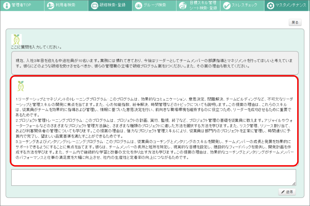Click answer item 2.プロジェクト管理トレーニングプログラム

154,128
